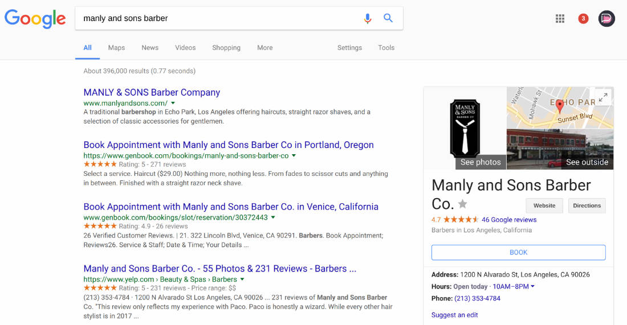The image size is (627, 325).
Task: Expand the manlyandsons.com URL dropdown arrow
Action: [173, 104]
